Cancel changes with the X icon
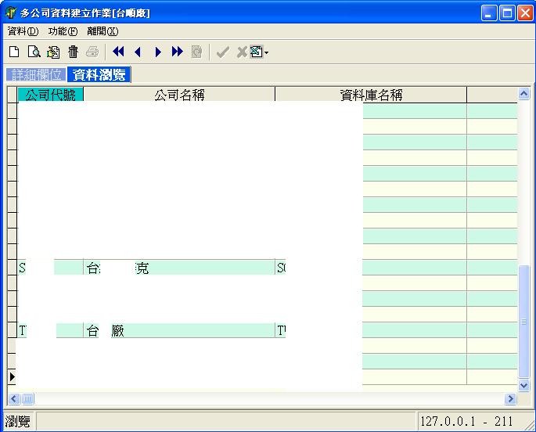 (x=242, y=52)
